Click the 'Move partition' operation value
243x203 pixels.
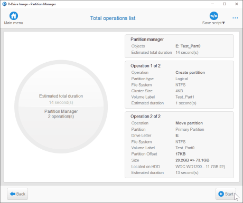(189, 123)
